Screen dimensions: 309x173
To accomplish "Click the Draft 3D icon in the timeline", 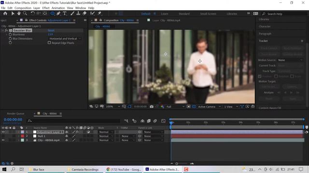I will click(x=134, y=121).
